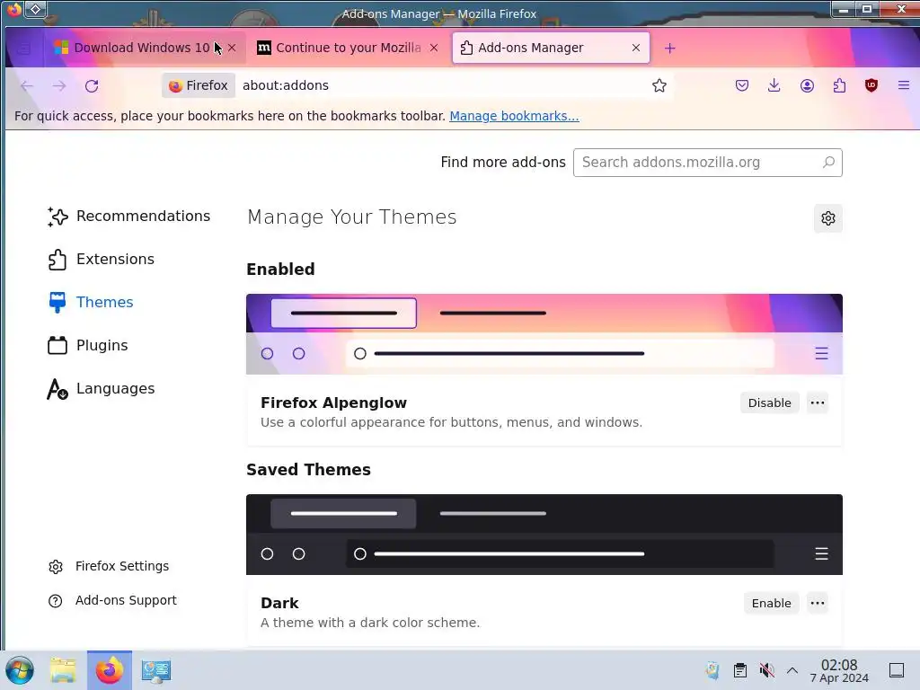Close the Download Windows 10 tab
920x690 pixels.
(232, 48)
